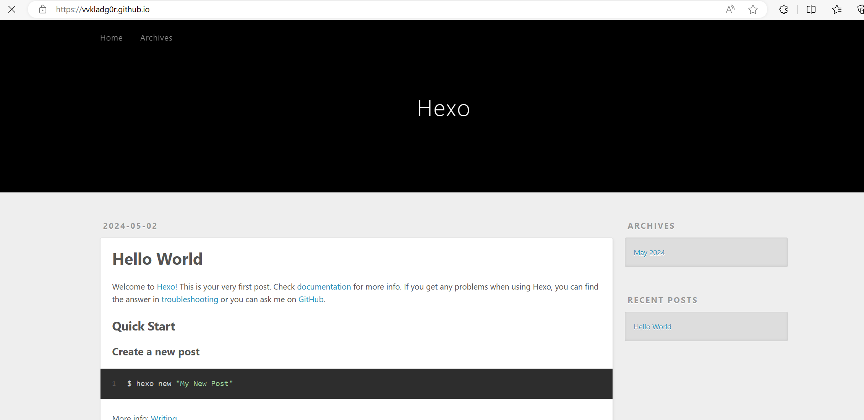This screenshot has height=420, width=864.
Task: Open the Favorites list icon
Action: [837, 10]
